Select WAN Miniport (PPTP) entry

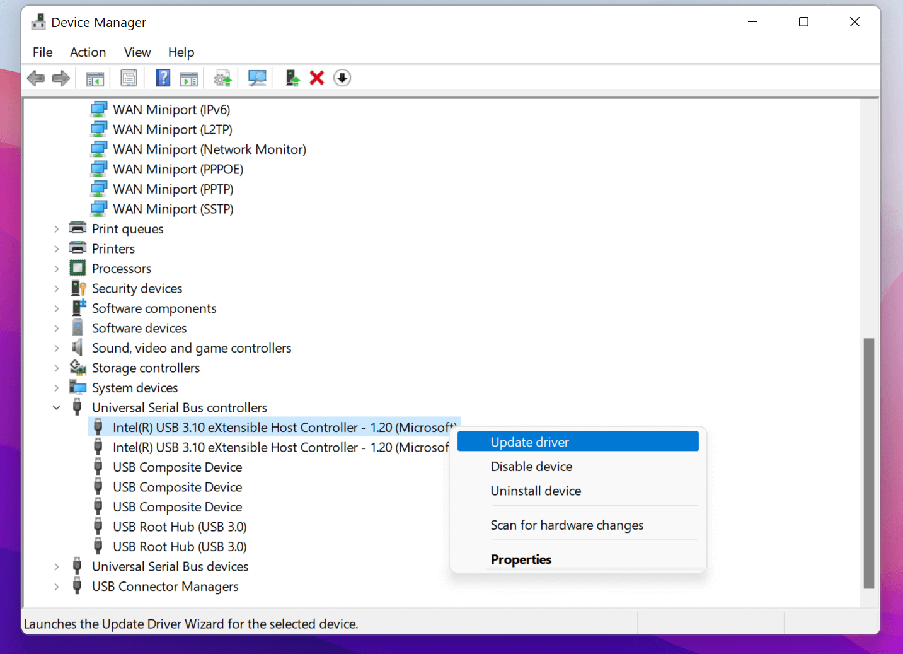click(x=173, y=189)
